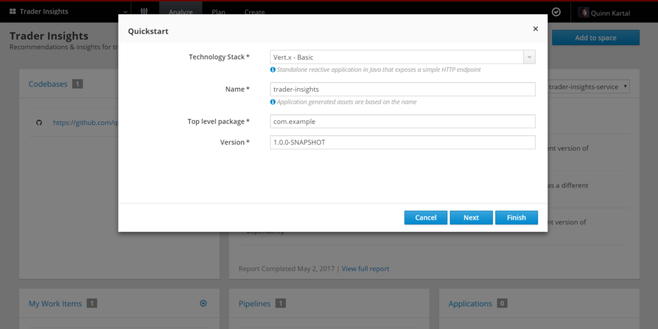Click the GitHub icon in Codebases
The image size is (658, 329).
[39, 122]
